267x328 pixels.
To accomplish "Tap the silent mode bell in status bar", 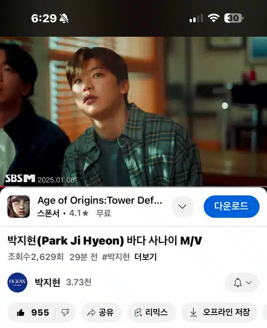I will pos(64,19).
